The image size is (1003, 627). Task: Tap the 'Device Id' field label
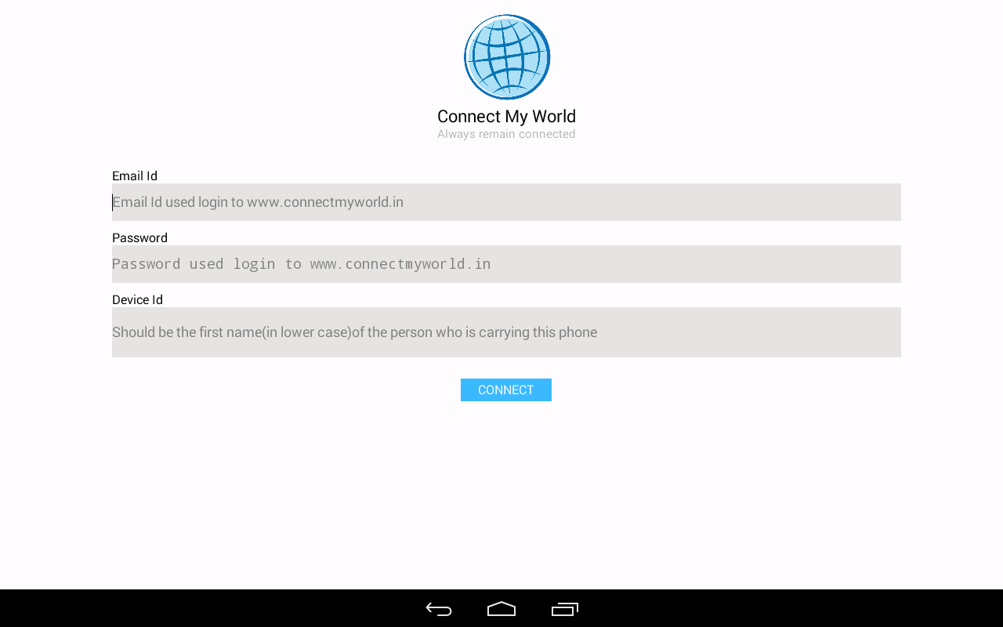click(137, 299)
